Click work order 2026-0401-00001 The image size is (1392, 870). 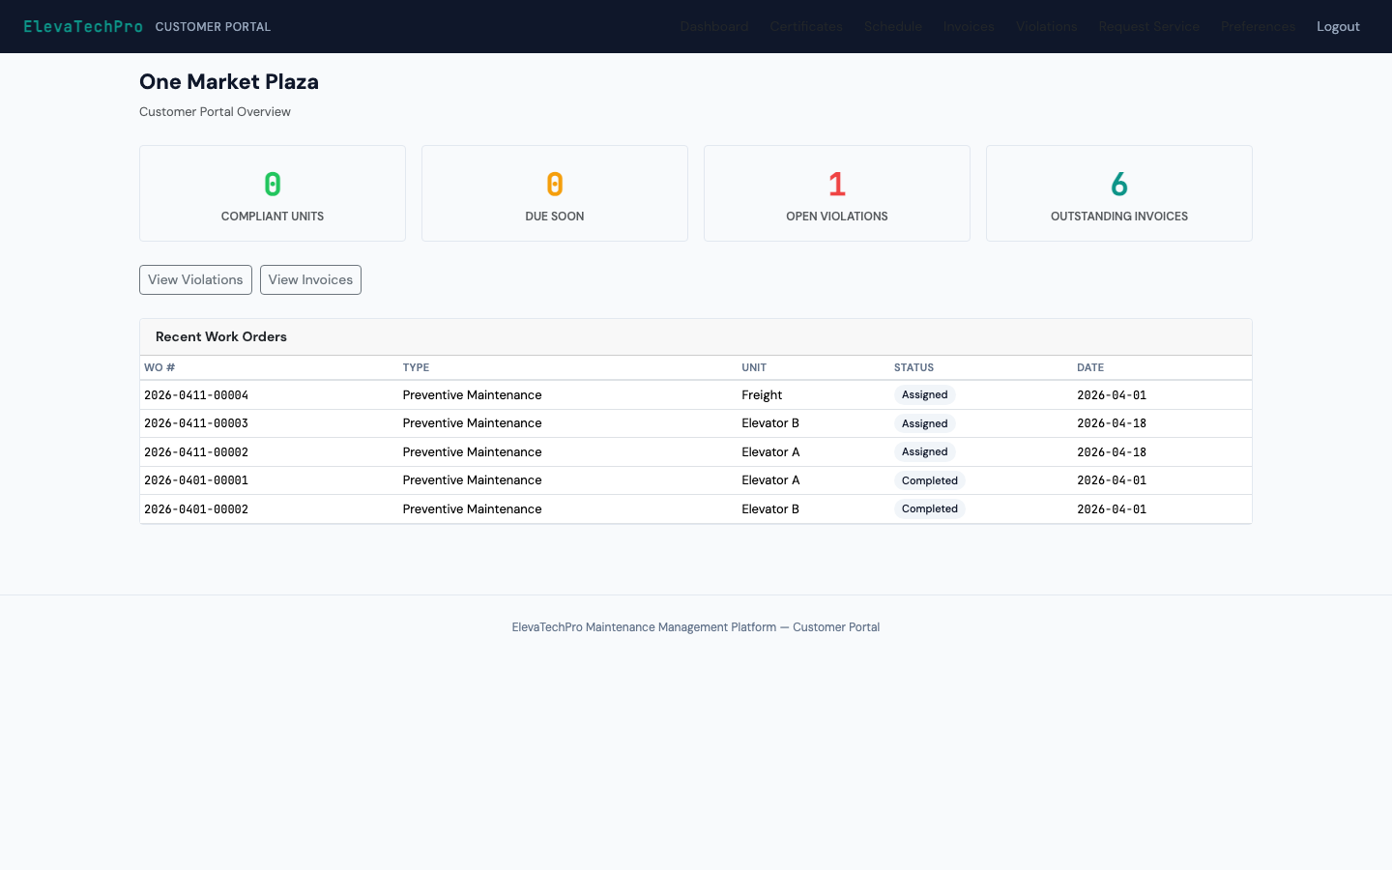(196, 480)
